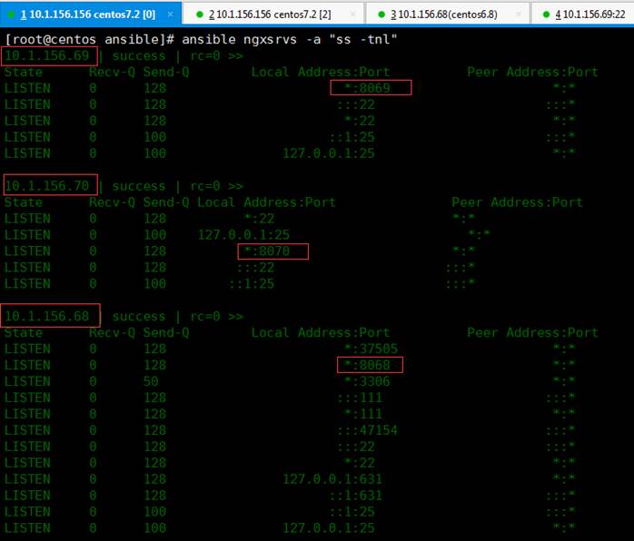Close the 10.1.156.68(centos6.8) session tab

coord(519,15)
